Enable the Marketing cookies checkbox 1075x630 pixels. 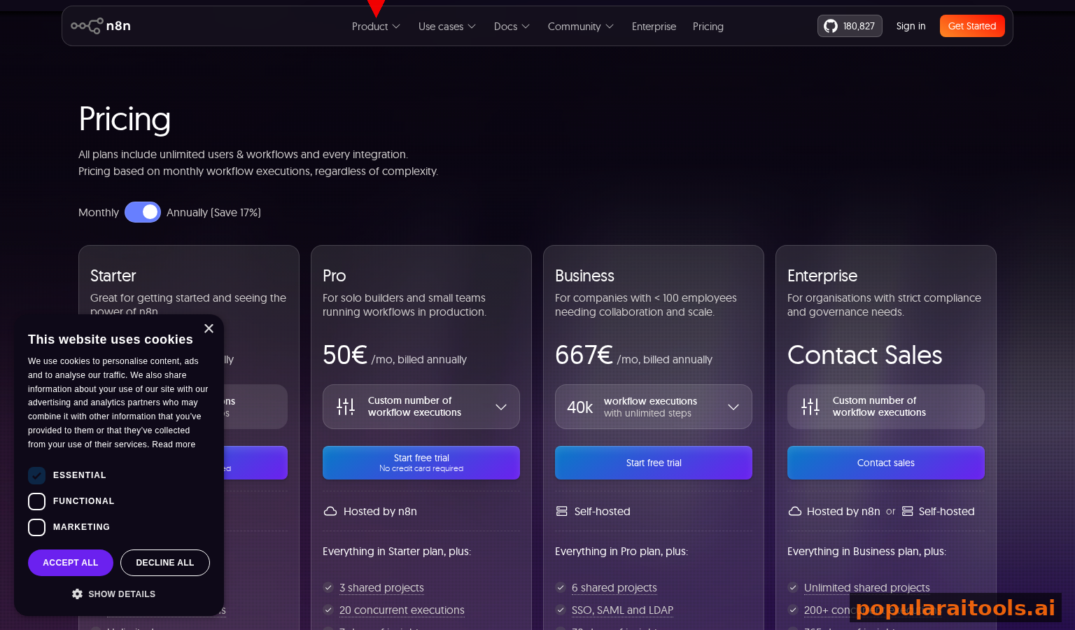point(36,527)
